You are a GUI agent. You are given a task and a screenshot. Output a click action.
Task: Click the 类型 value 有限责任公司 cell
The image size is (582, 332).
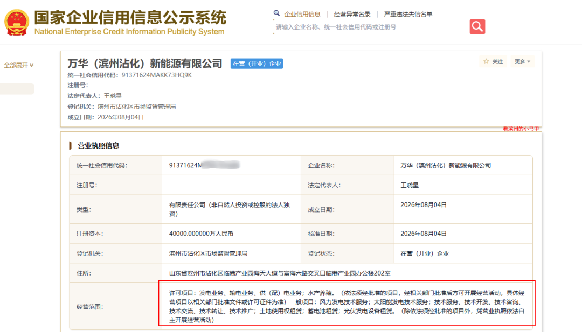click(x=231, y=209)
